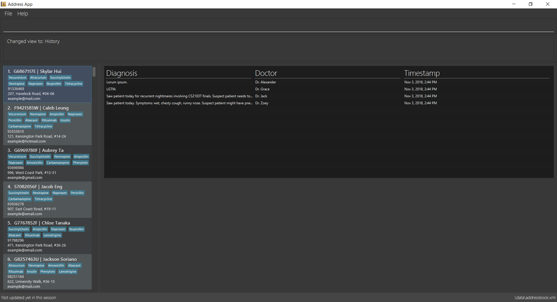
Task: Click Jackson Soriano's Phenytoin tag
Action: tap(48, 272)
